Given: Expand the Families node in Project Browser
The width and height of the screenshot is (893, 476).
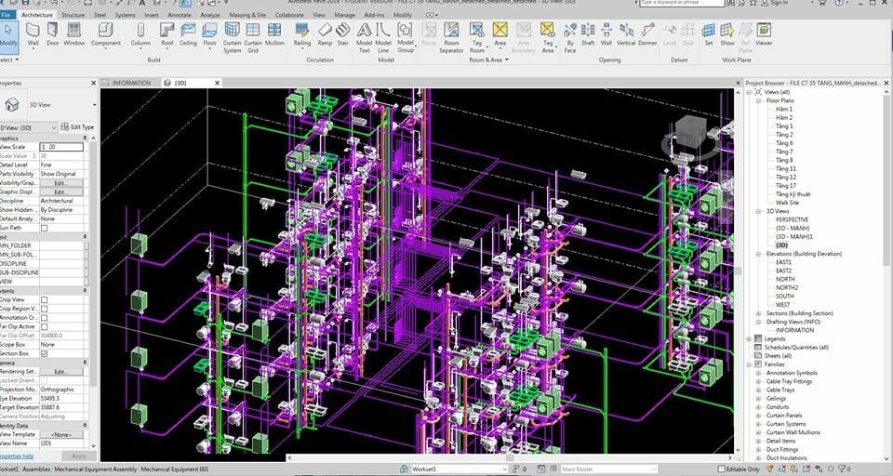Looking at the screenshot, I should 750,364.
